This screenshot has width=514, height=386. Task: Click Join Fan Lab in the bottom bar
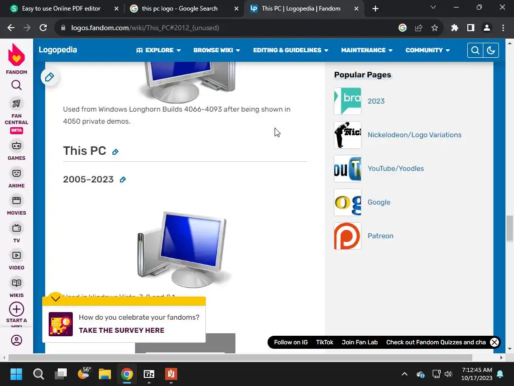click(x=359, y=342)
